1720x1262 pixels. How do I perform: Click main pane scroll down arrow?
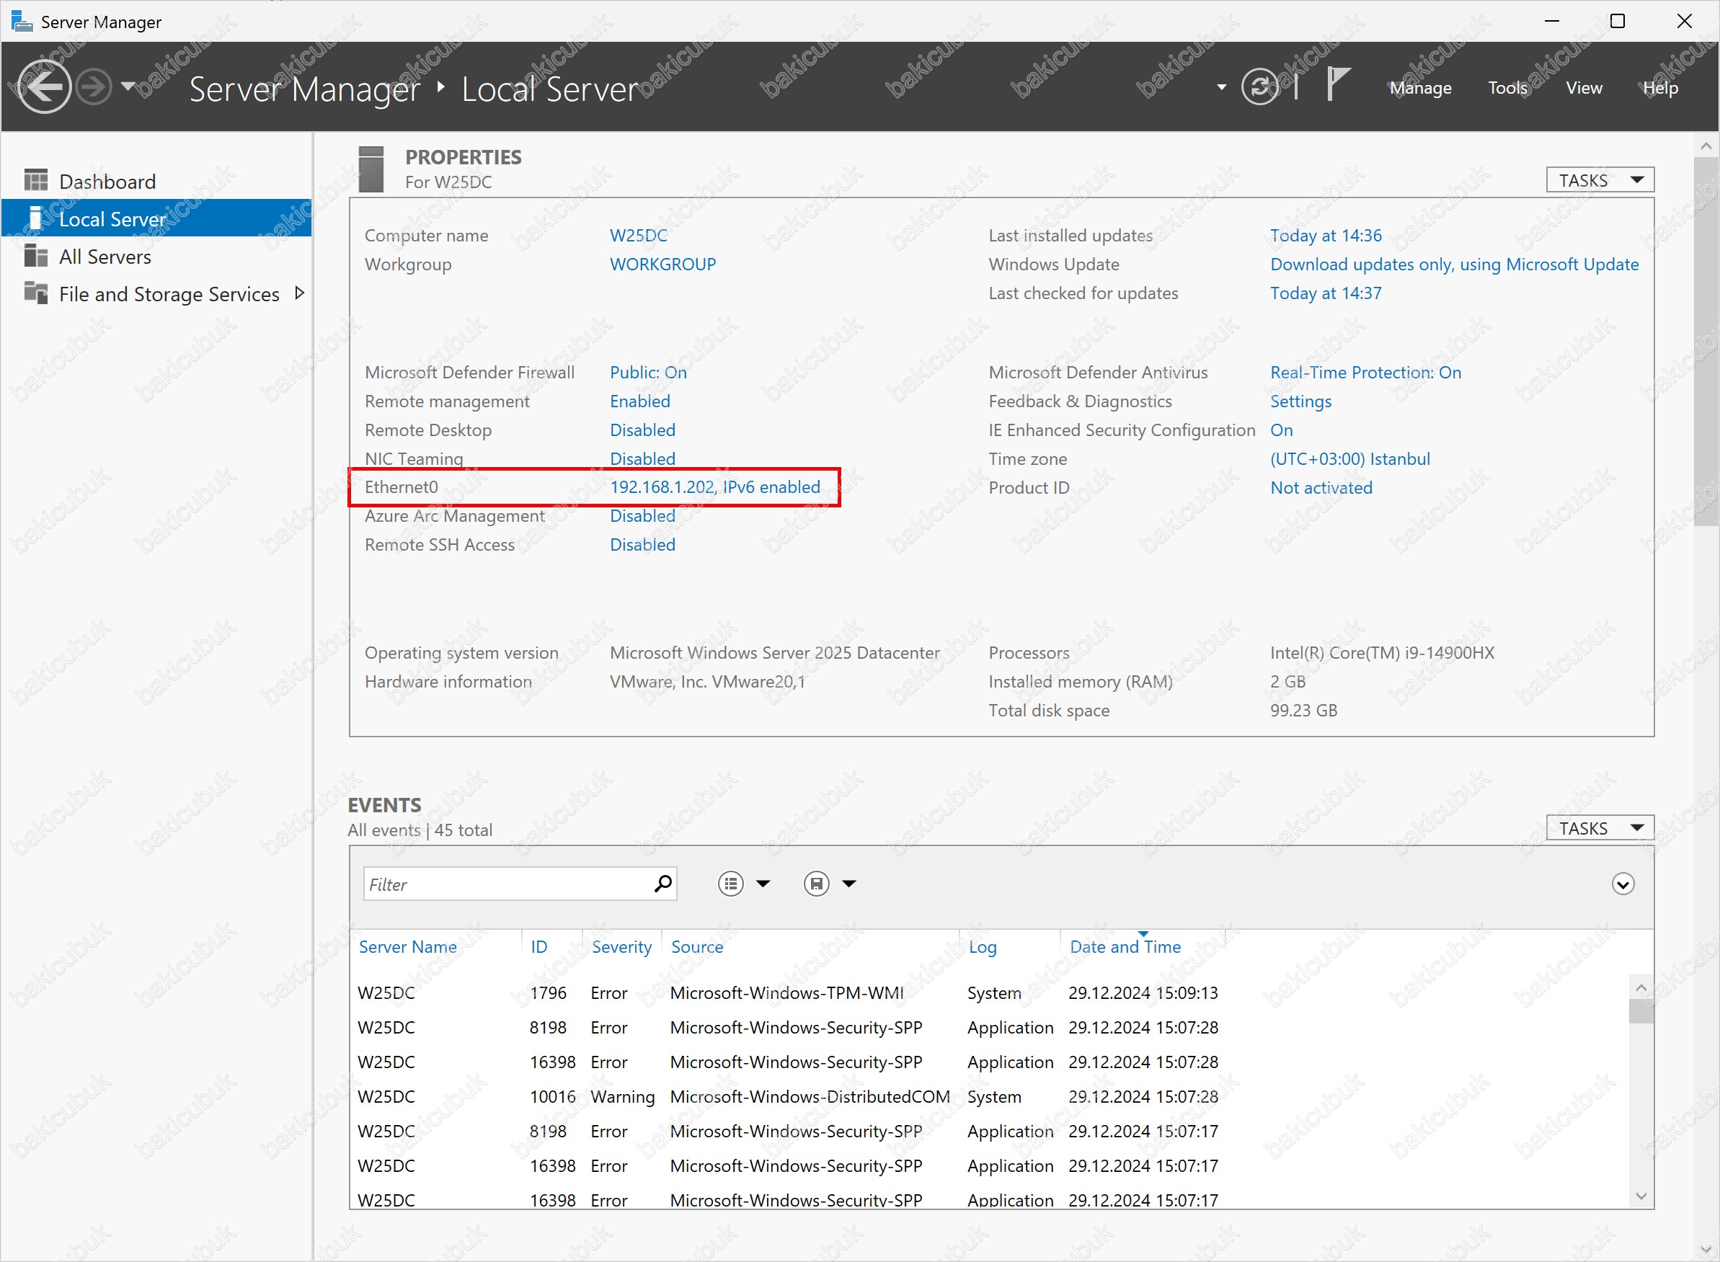(1706, 1250)
